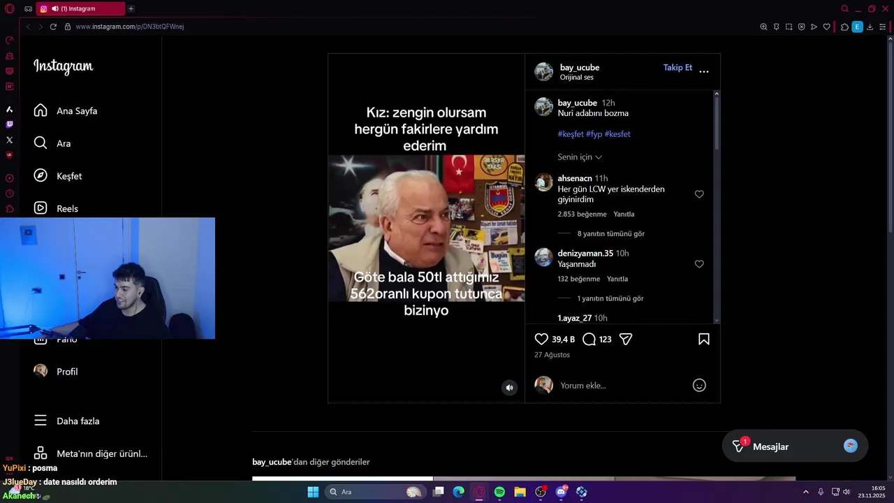Image resolution: width=894 pixels, height=503 pixels.
Task: Open Reels from the Instagram sidebar
Action: click(x=56, y=208)
